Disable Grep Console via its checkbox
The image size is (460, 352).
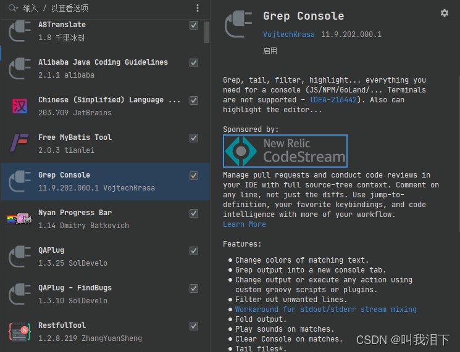(x=194, y=176)
